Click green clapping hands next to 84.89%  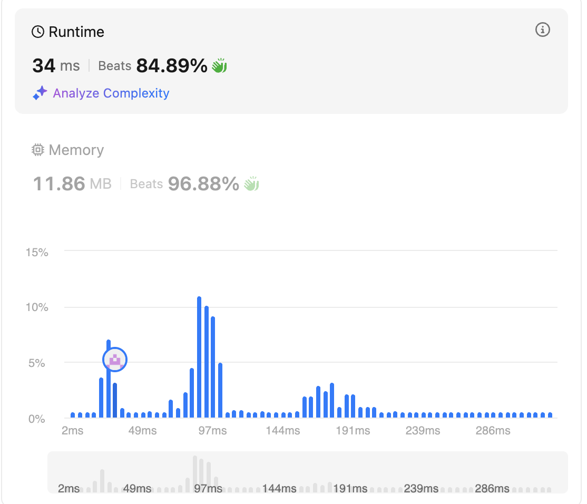click(x=219, y=66)
